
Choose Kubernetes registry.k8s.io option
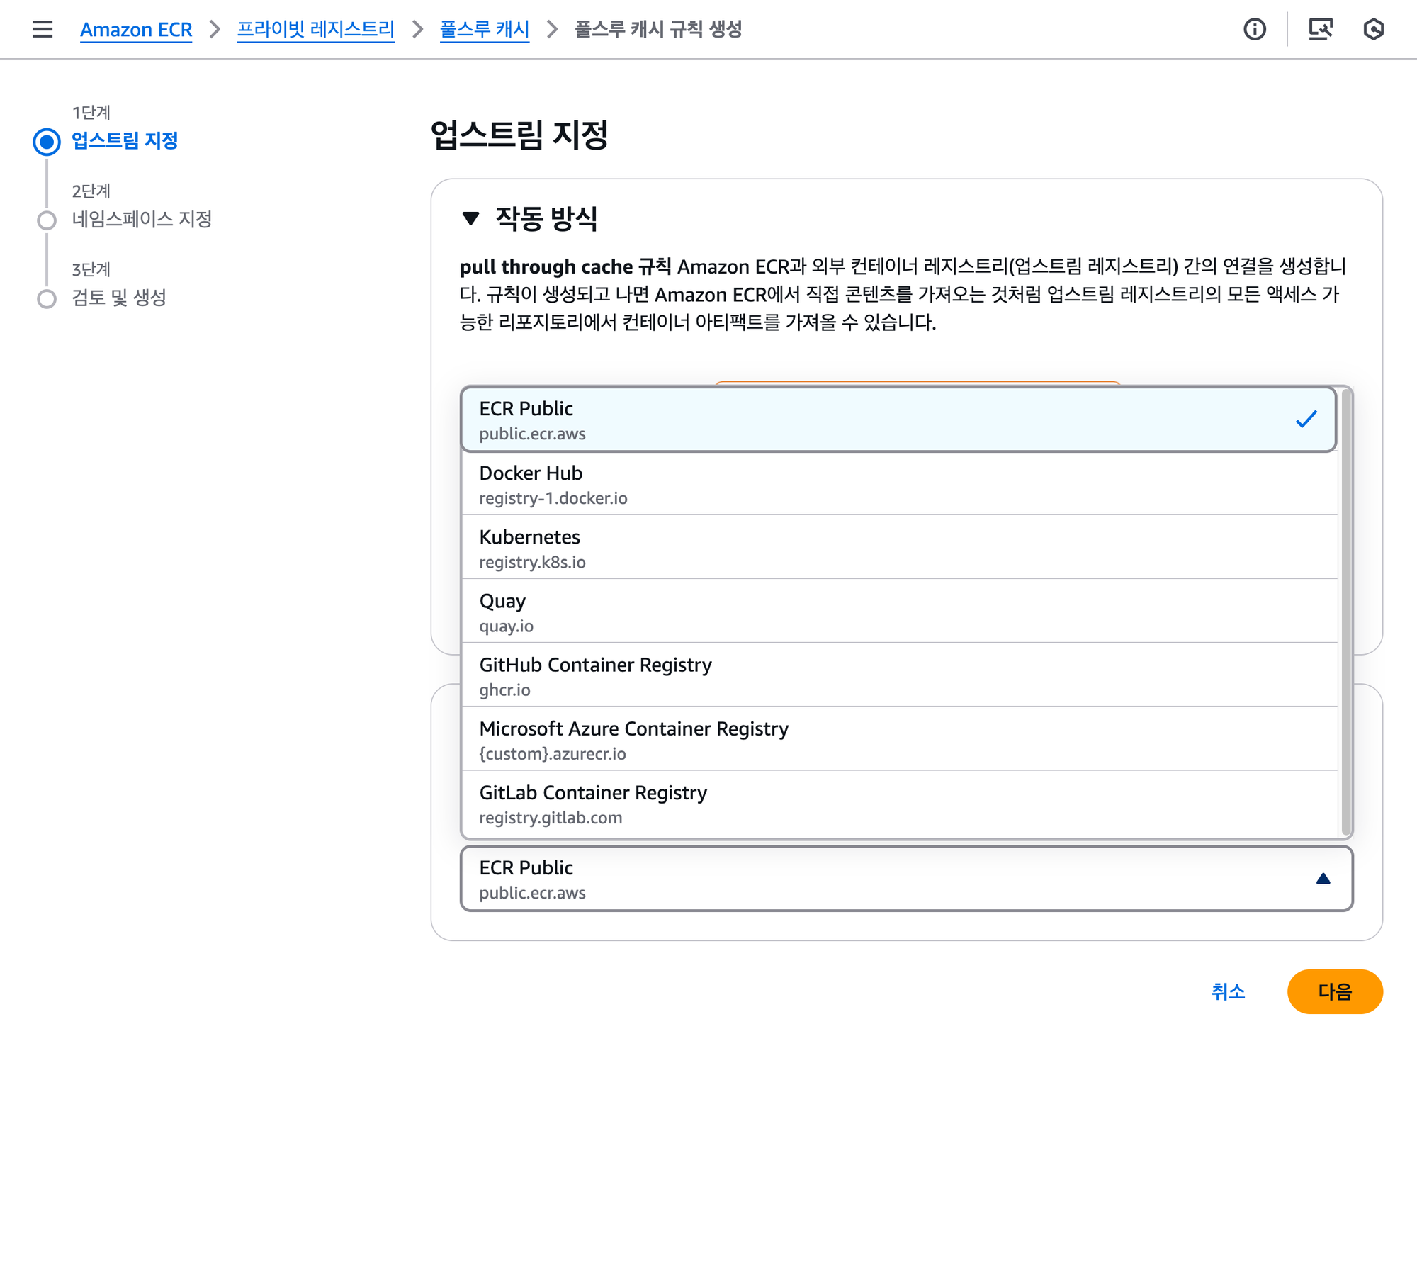[899, 547]
